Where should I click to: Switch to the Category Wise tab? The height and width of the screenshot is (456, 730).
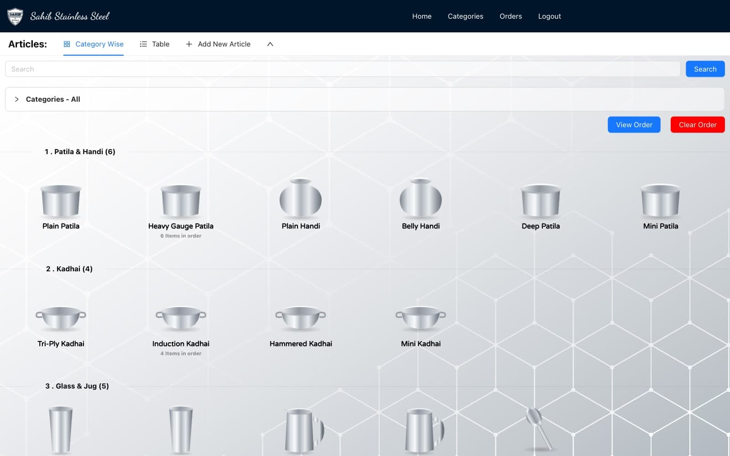click(x=94, y=44)
